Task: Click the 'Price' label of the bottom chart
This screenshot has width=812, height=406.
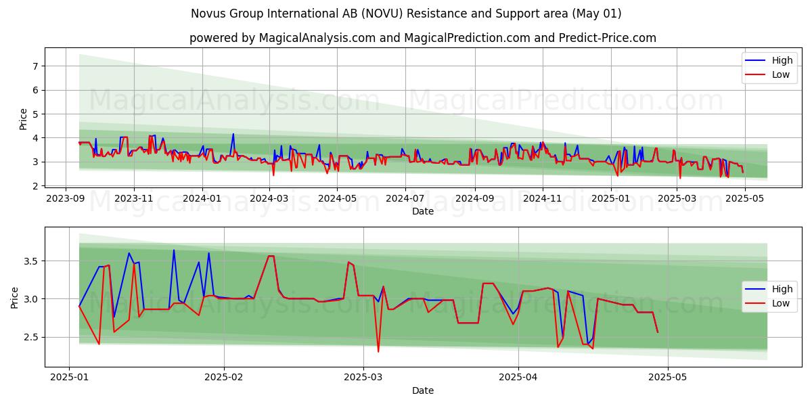Action: 15,298
